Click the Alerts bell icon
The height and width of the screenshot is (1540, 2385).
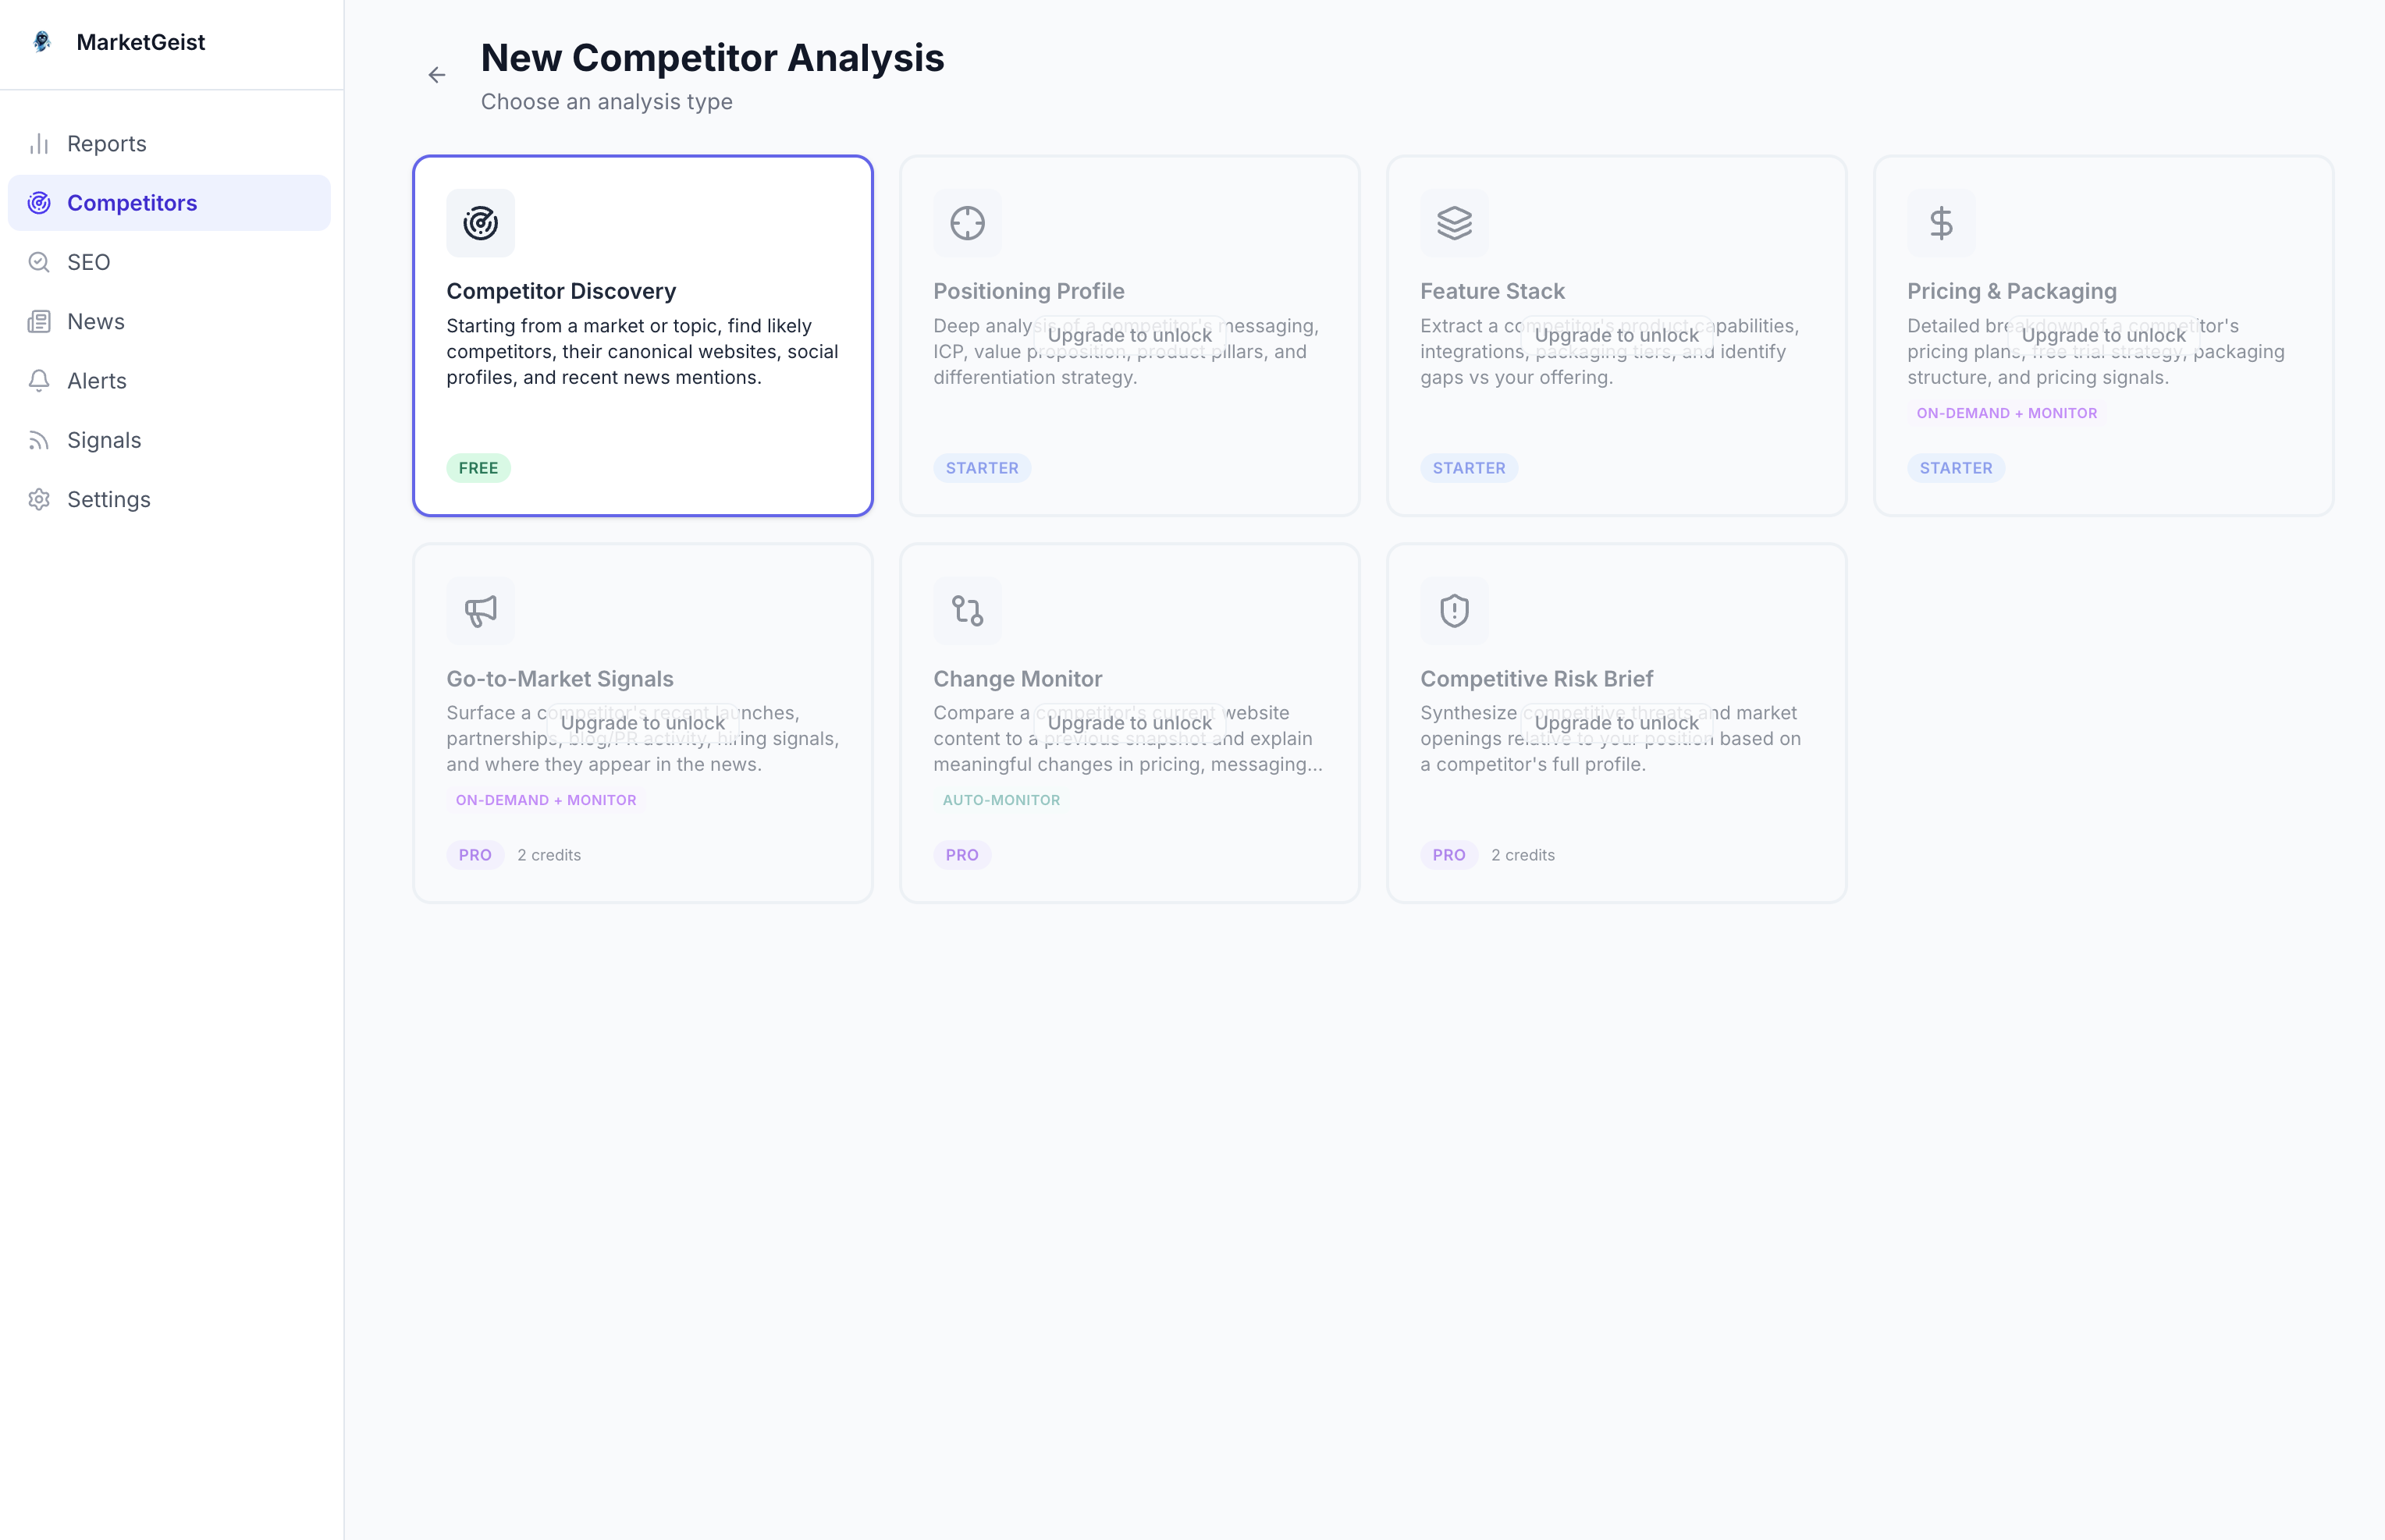tap(39, 381)
